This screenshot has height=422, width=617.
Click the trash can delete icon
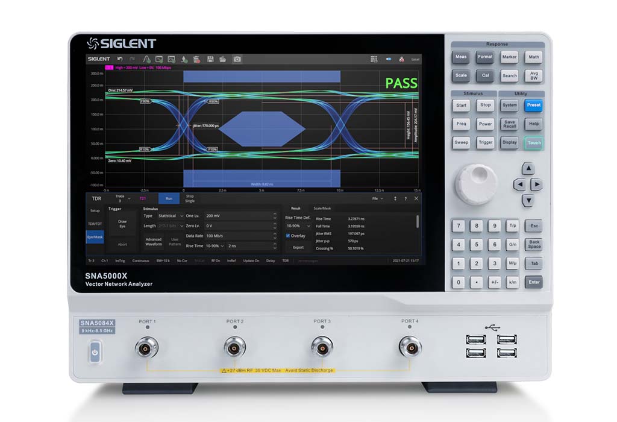click(x=197, y=59)
